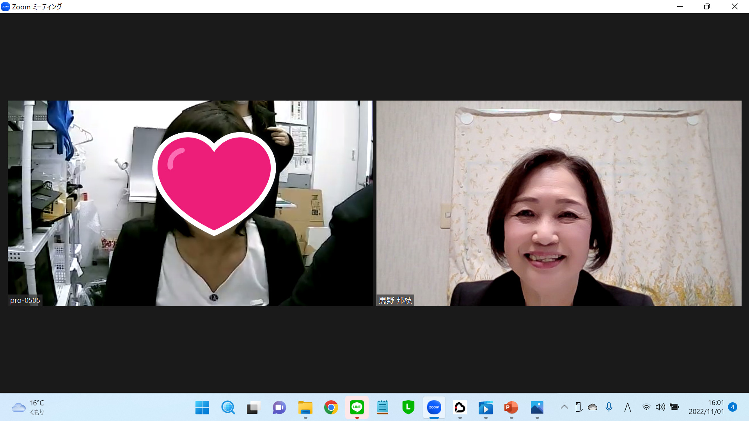This screenshot has height=421, width=749.
Task: Open File Explorer from the taskbar
Action: (305, 408)
